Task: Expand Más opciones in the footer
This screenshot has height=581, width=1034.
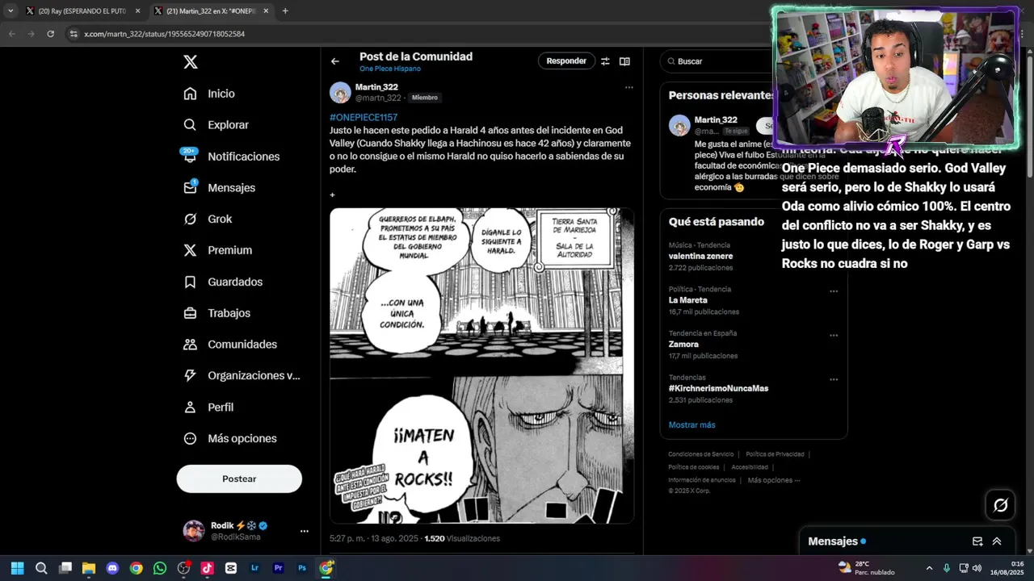Action: [x=773, y=480]
